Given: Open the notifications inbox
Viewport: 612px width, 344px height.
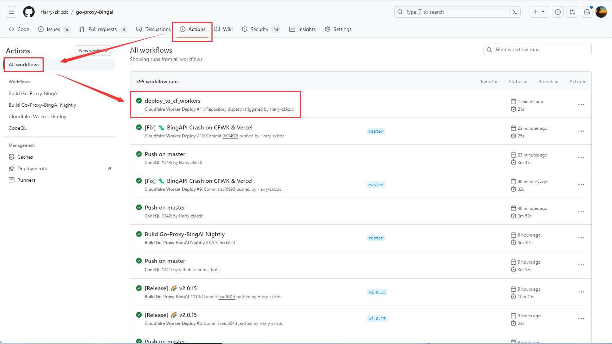Looking at the screenshot, I should point(586,12).
